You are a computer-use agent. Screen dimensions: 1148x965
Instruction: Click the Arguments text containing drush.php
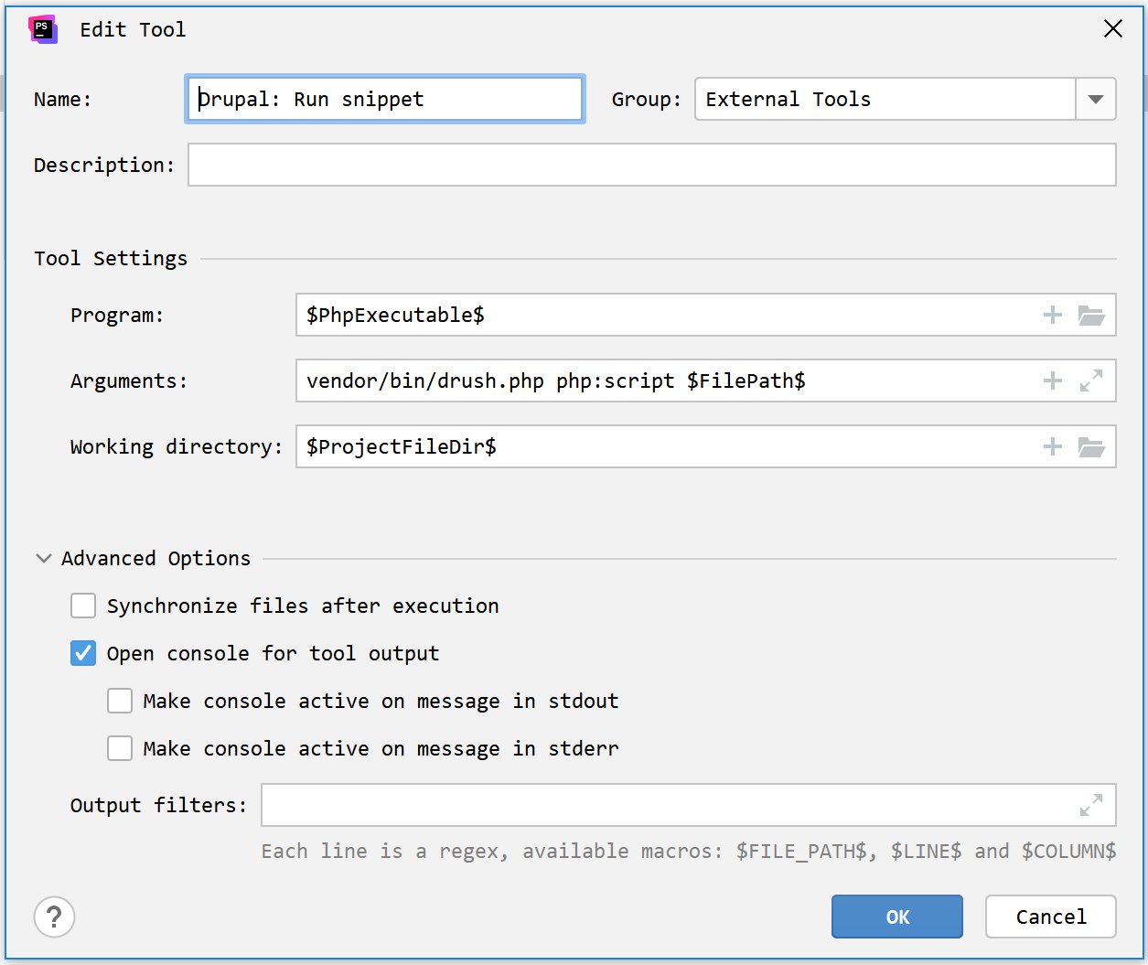(556, 381)
